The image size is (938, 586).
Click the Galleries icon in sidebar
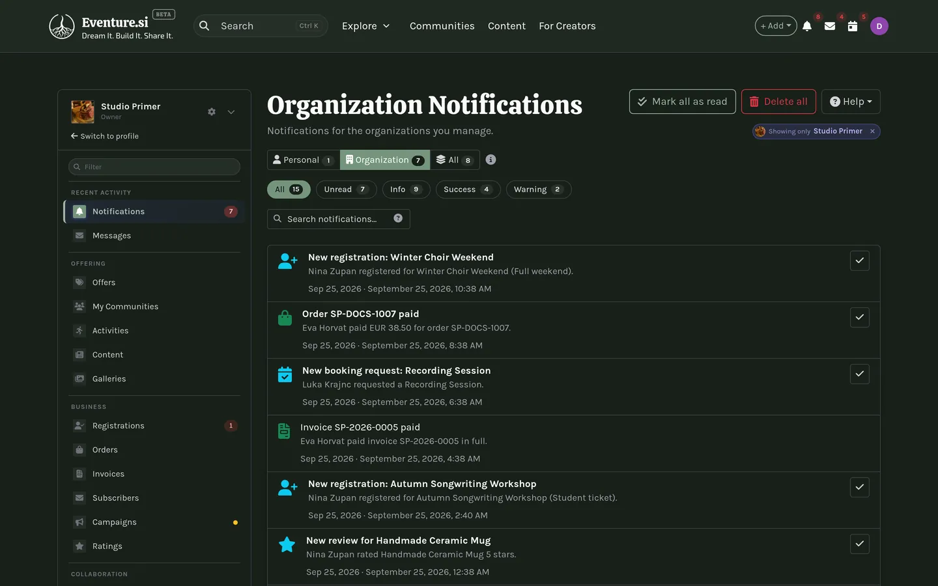click(79, 379)
